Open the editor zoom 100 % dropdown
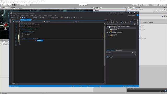Image resolution: width=167 pixels, height=94 pixels. click(x=15, y=84)
